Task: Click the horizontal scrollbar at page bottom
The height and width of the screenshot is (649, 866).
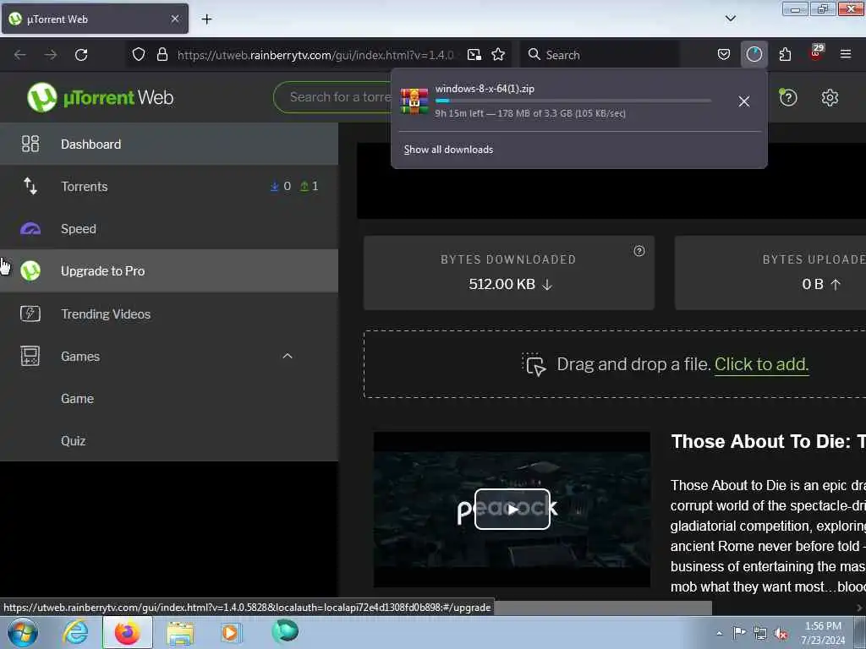Action: (602, 608)
